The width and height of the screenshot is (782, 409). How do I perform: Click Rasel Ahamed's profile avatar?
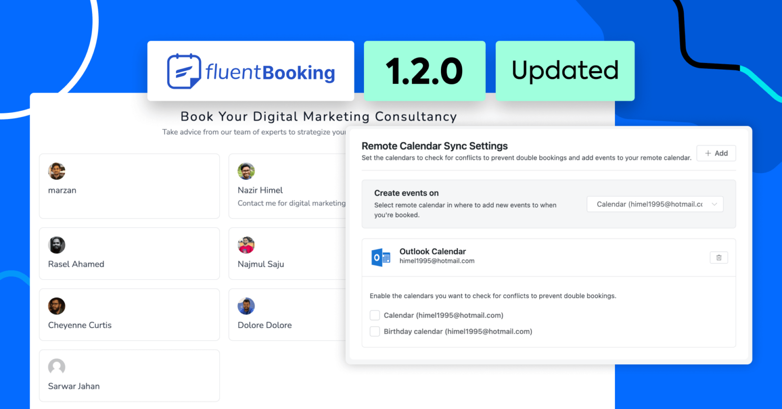click(57, 245)
